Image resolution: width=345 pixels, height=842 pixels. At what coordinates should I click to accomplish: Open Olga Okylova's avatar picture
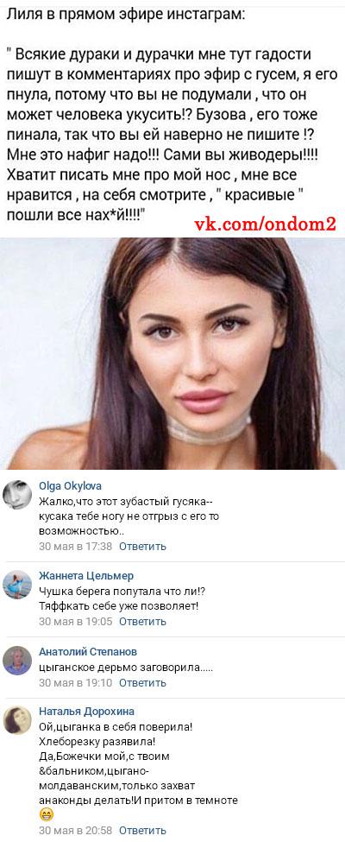click(x=16, y=494)
